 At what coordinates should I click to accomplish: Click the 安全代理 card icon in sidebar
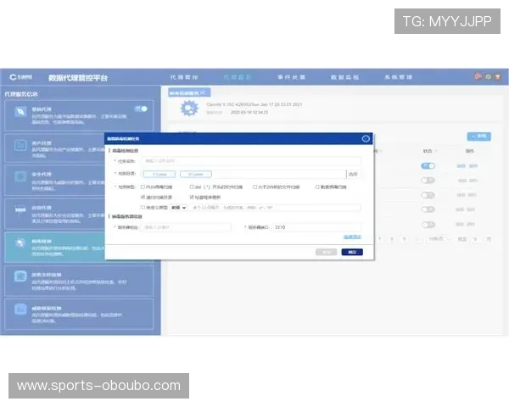click(20, 177)
